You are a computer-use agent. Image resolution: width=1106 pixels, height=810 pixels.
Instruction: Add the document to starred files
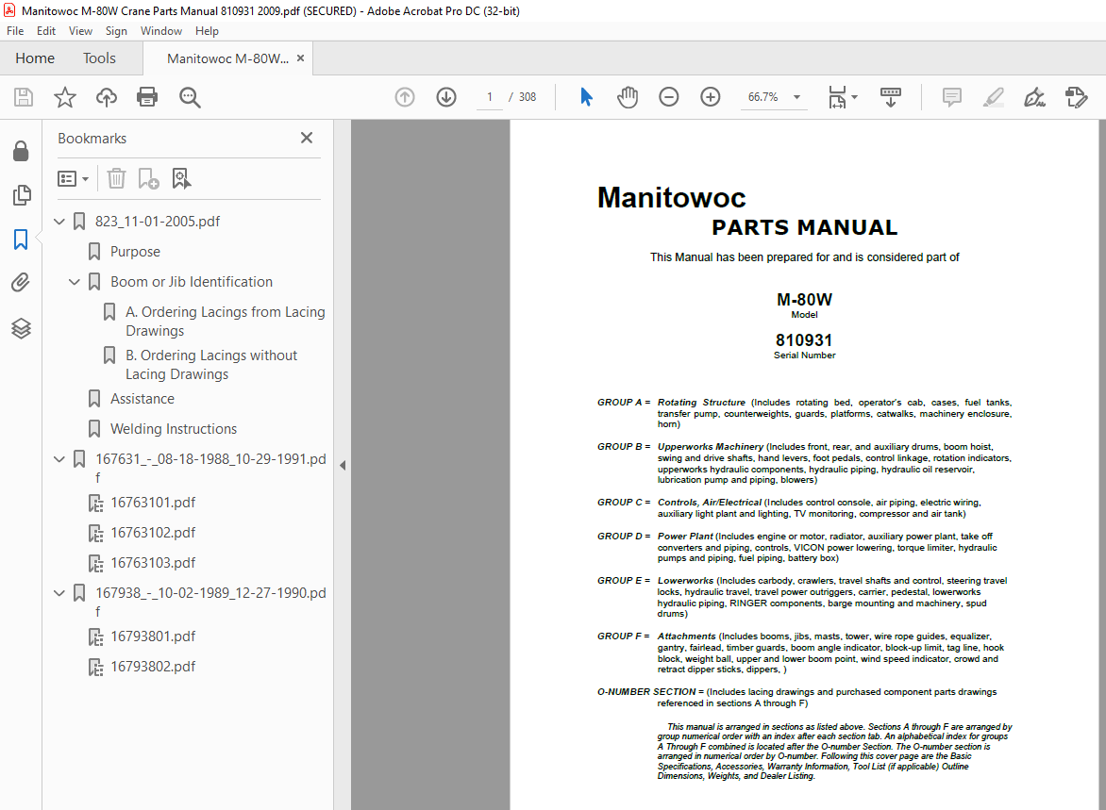tap(65, 97)
